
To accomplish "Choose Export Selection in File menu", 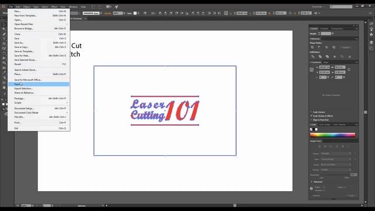I will pos(39,89).
